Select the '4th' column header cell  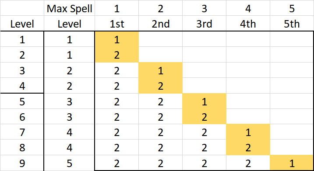(x=248, y=24)
